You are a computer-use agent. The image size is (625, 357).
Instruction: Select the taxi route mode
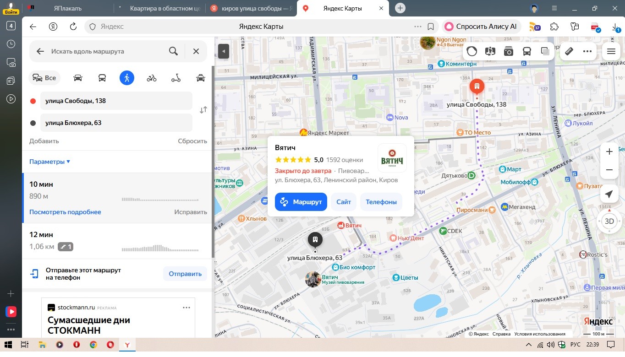(200, 78)
